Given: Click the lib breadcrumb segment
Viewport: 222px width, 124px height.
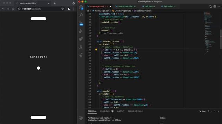Looking at the screenshot, I should click(88, 11).
